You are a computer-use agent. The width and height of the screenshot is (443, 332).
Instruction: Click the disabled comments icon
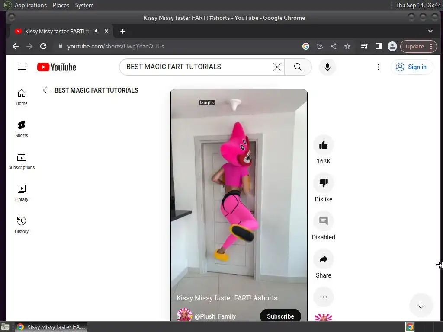(x=324, y=221)
